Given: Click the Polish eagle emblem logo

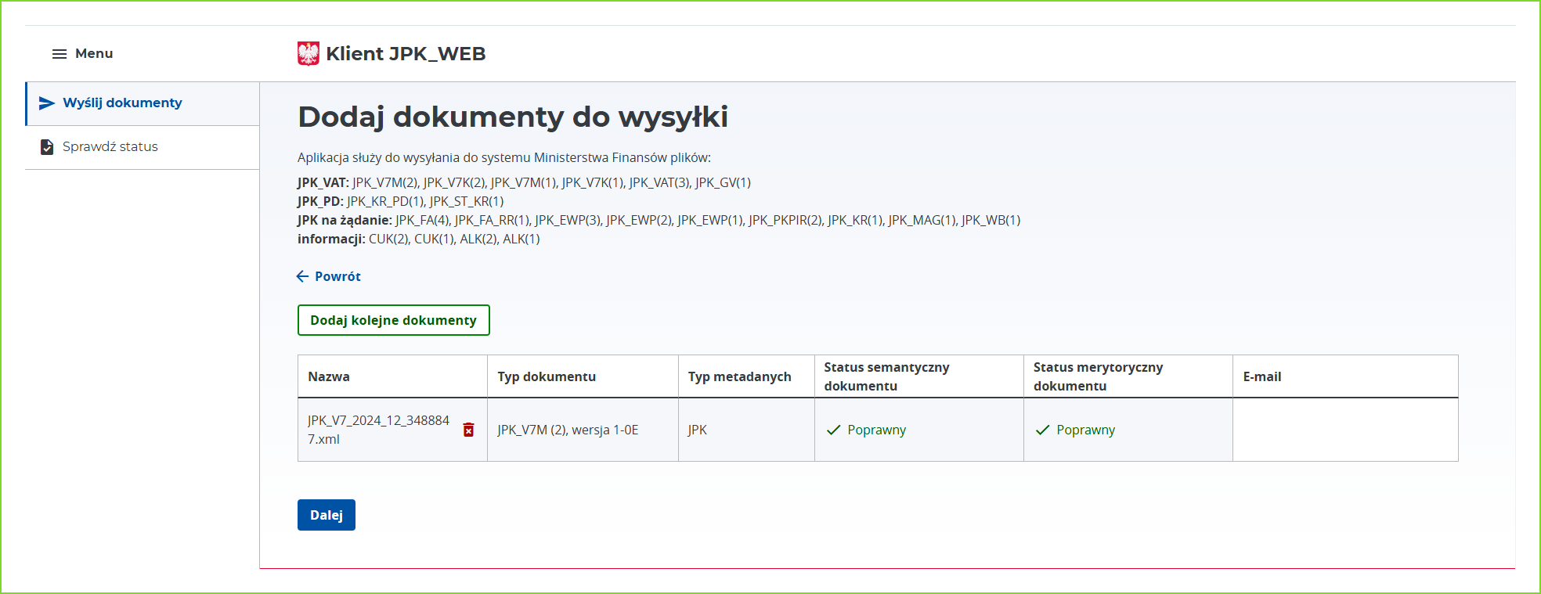Looking at the screenshot, I should 309,53.
